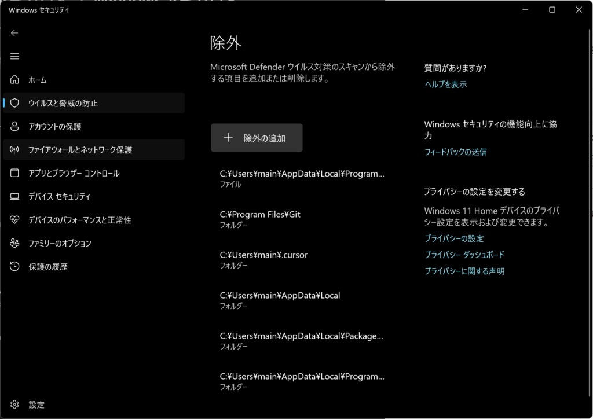The width and height of the screenshot is (593, 419).
Task: Open ファミリーのオプション
Action: 94,243
